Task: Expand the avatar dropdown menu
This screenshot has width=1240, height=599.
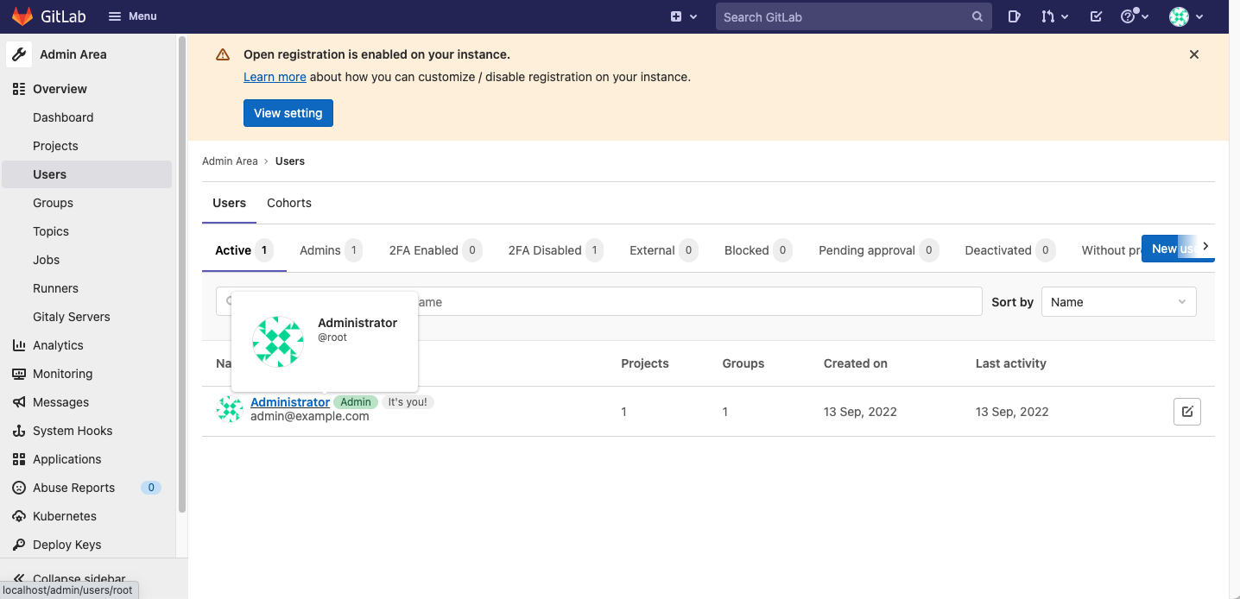Action: coord(1186,16)
